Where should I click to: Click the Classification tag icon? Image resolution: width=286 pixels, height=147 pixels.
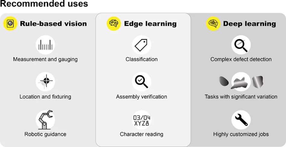[x=141, y=45]
